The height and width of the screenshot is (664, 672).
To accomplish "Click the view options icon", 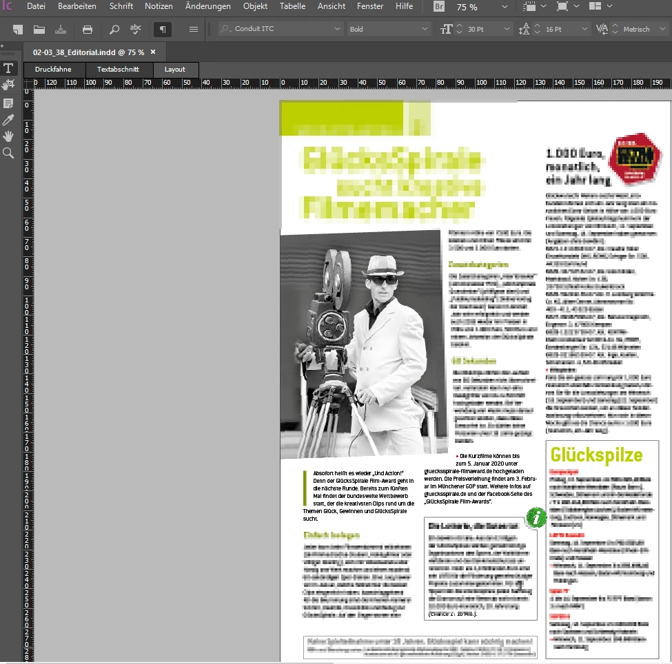I will 529,6.
